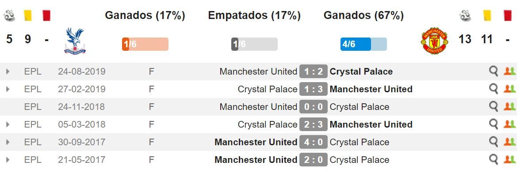Viewport: 524px width, 181px height.
Task: Expand the 24-08-2019 match row
Action: (8, 72)
